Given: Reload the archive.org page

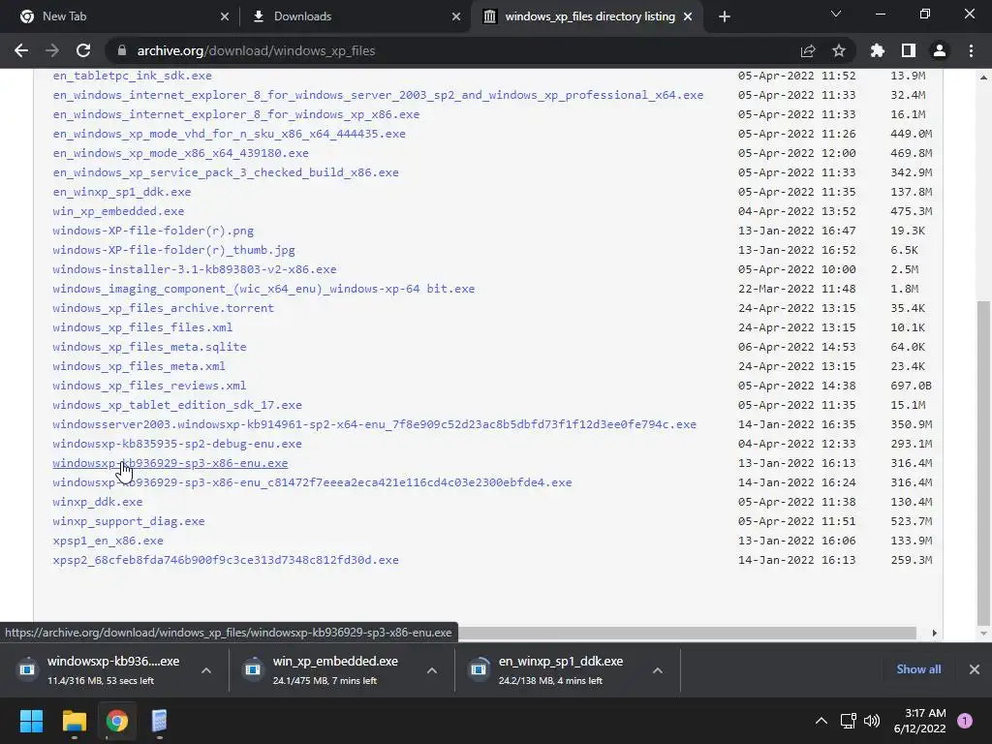Looking at the screenshot, I should pos(83,50).
